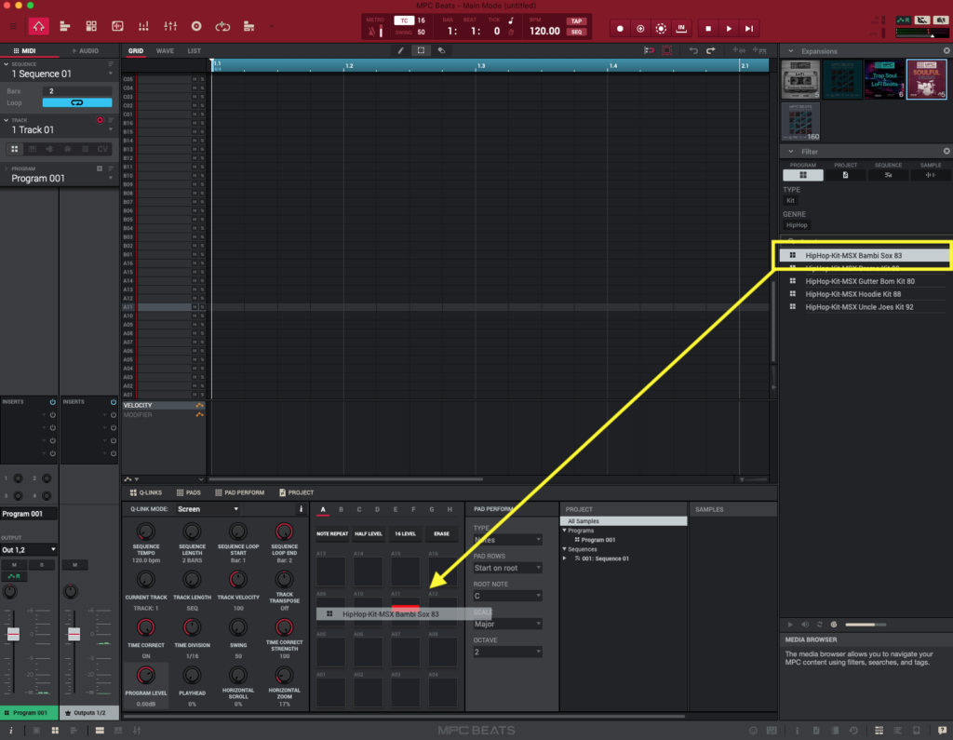Open the Scale Major dropdown

click(507, 624)
